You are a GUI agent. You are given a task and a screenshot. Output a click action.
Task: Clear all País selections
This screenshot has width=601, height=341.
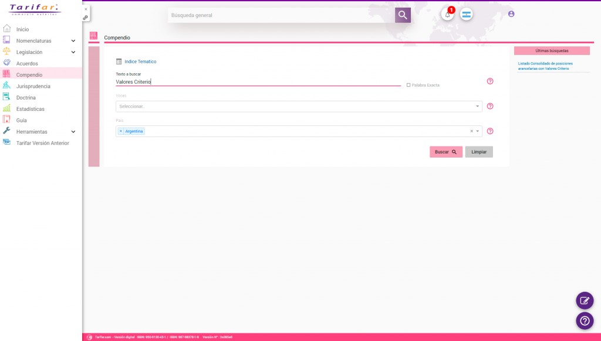471,131
